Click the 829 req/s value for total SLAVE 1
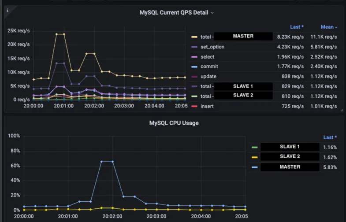This screenshot has height=222, width=346. [x=293, y=86]
